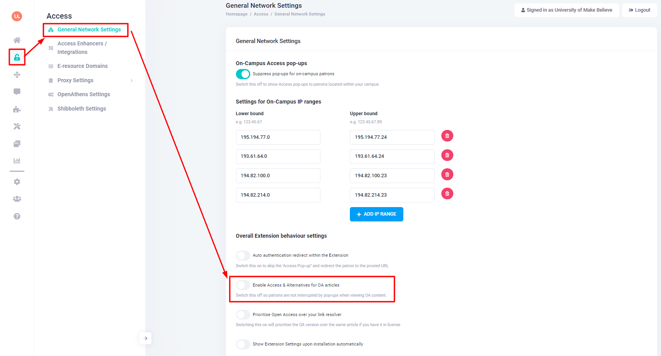The height and width of the screenshot is (356, 661).
Task: Open Shibboleth Settings menu item
Action: (x=82, y=109)
